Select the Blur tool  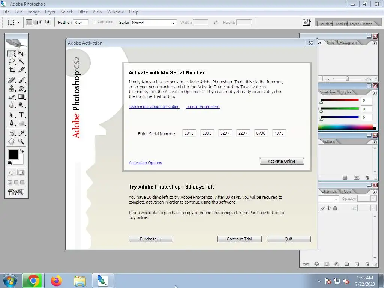12,105
